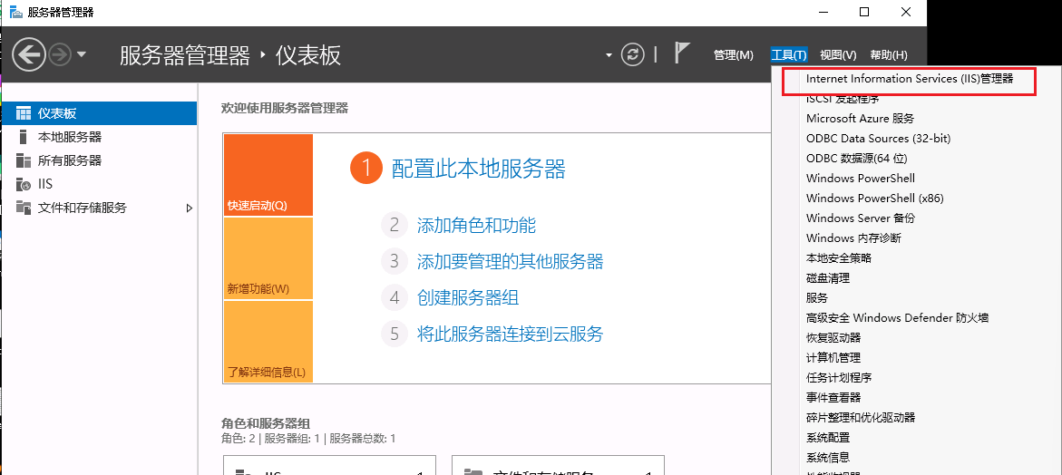Image resolution: width=1062 pixels, height=475 pixels.
Task: Click the 快速启动(Q) tile
Action: coord(268,175)
